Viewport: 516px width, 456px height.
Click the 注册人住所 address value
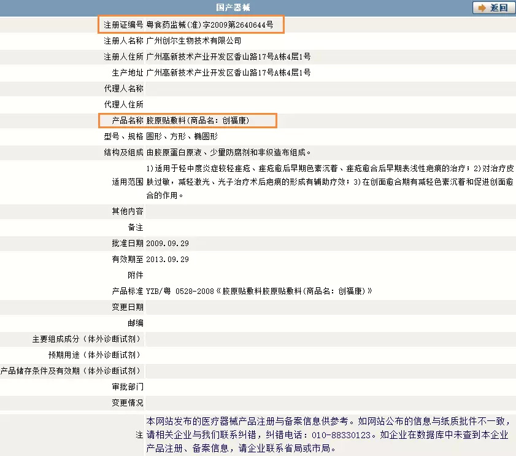pyautogui.click(x=228, y=57)
